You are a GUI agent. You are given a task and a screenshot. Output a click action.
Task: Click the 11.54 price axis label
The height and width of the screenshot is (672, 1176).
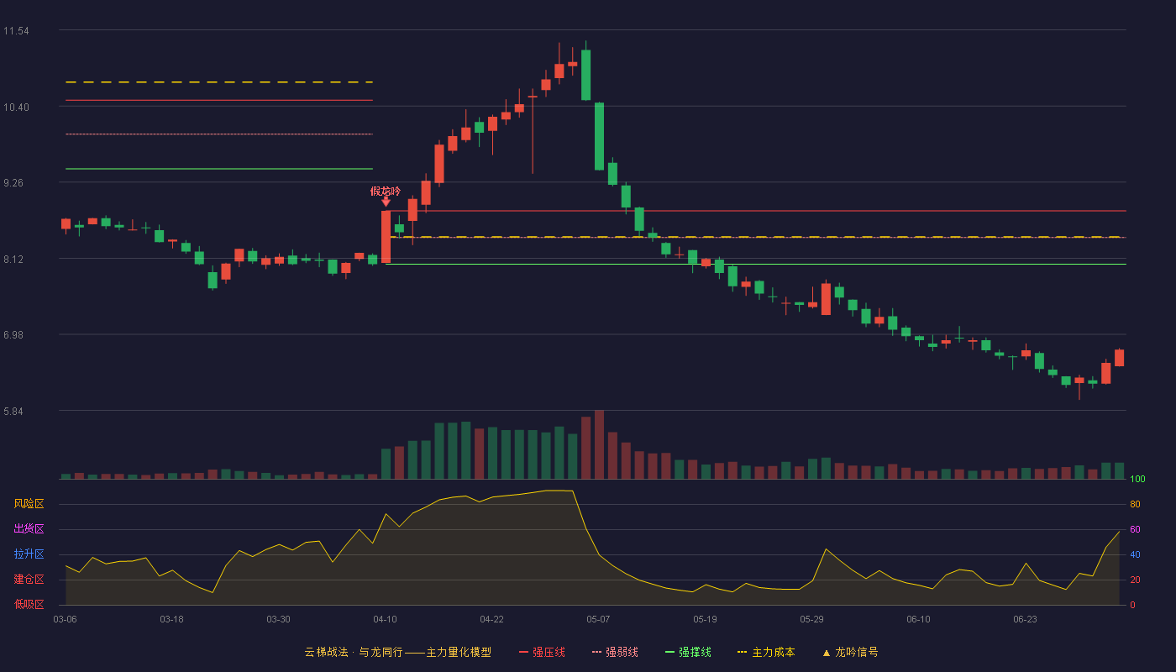16,31
